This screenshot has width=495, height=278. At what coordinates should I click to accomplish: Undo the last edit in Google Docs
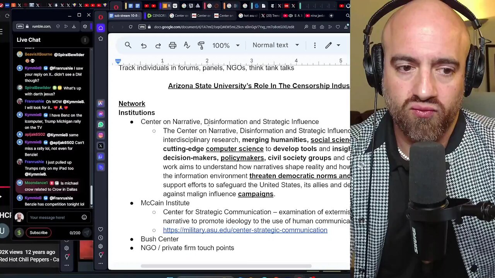pos(143,45)
